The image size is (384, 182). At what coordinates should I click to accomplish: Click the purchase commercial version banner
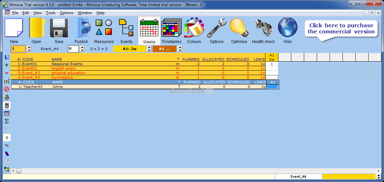coord(341,29)
